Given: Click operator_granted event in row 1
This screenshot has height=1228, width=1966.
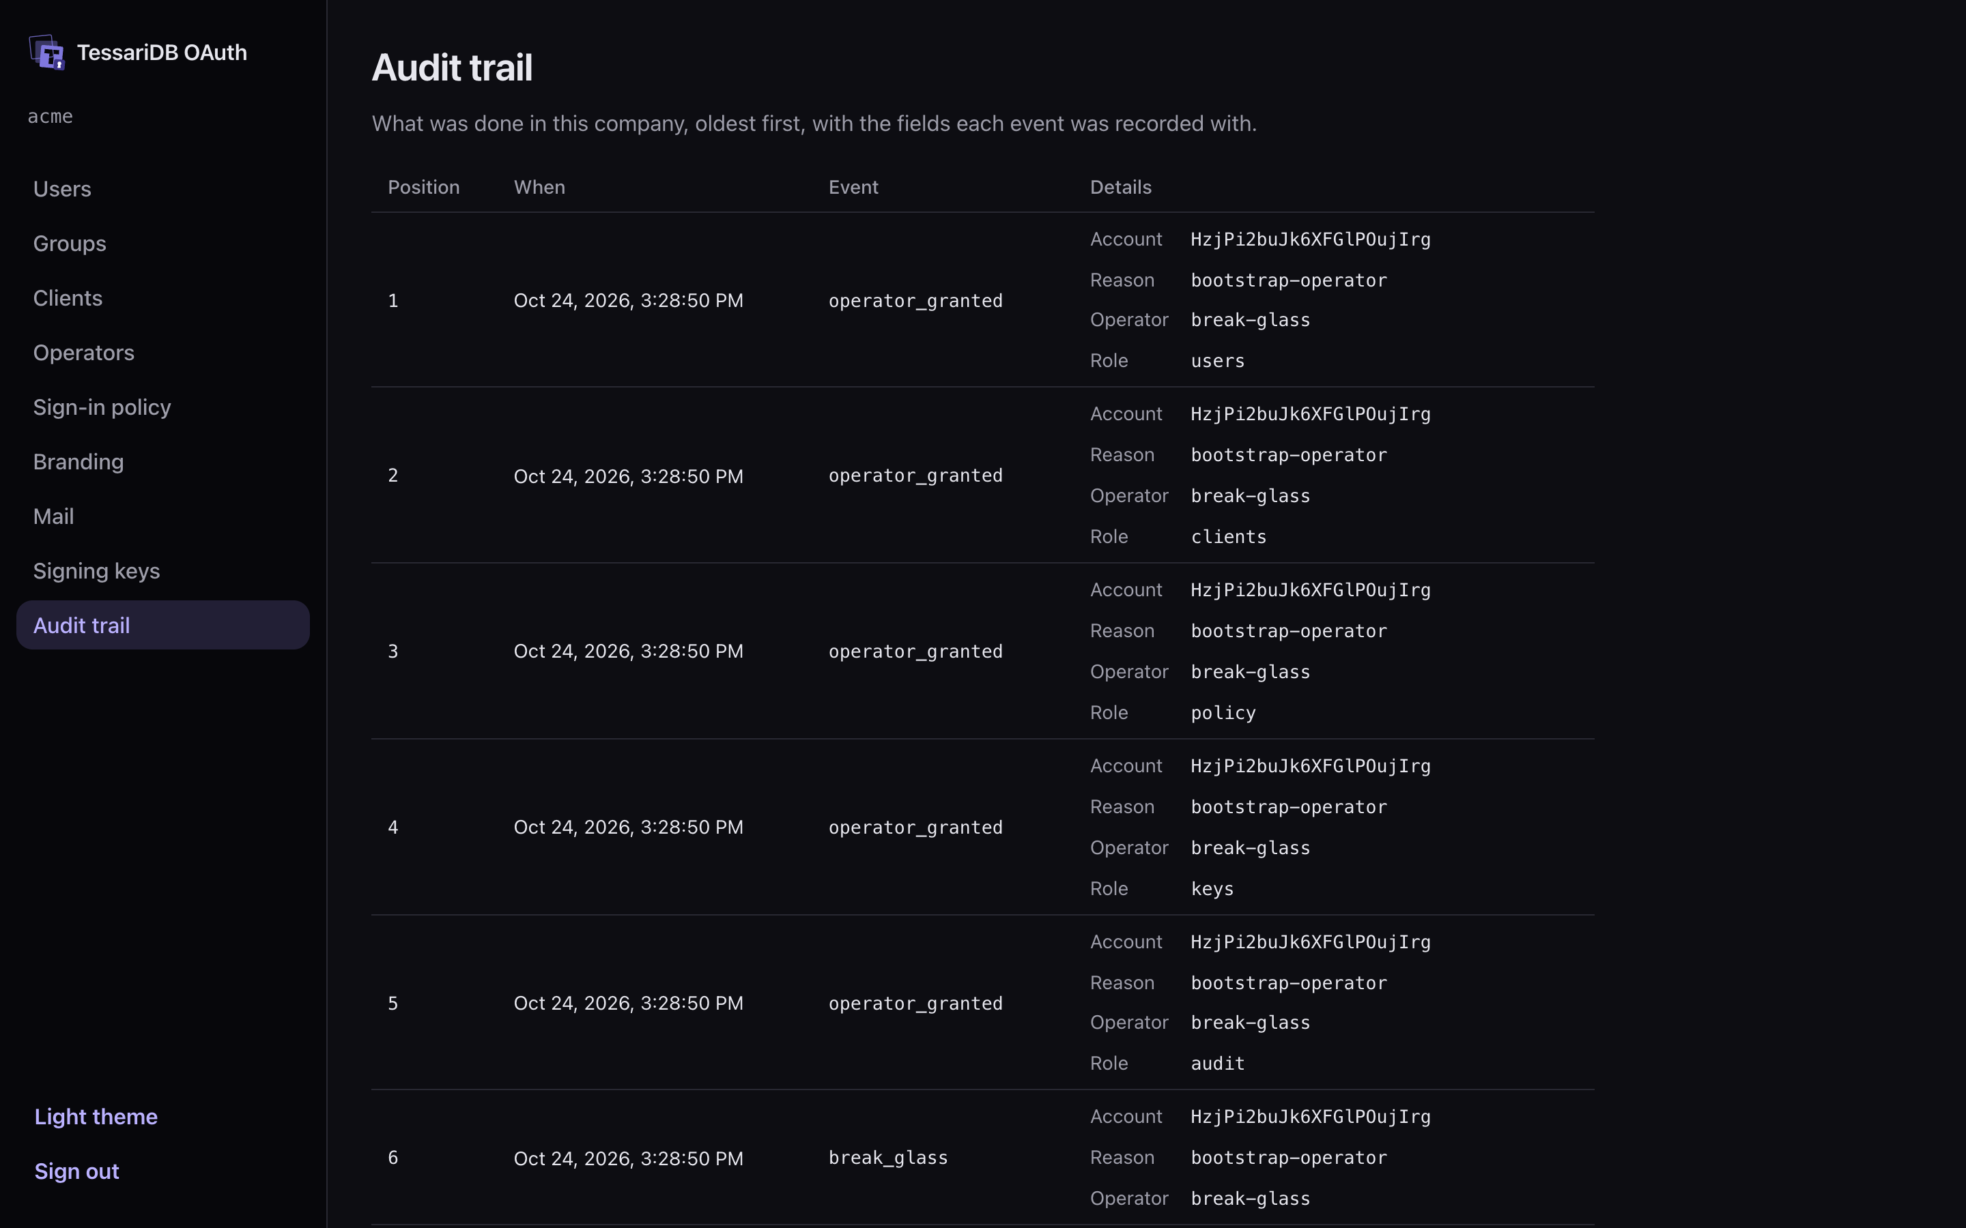Looking at the screenshot, I should coord(915,300).
